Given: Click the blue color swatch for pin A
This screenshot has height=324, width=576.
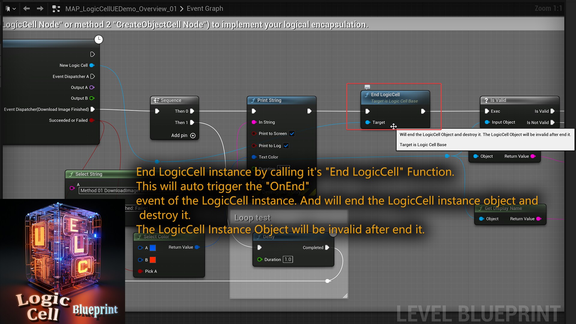Looking at the screenshot, I should click(x=153, y=248).
